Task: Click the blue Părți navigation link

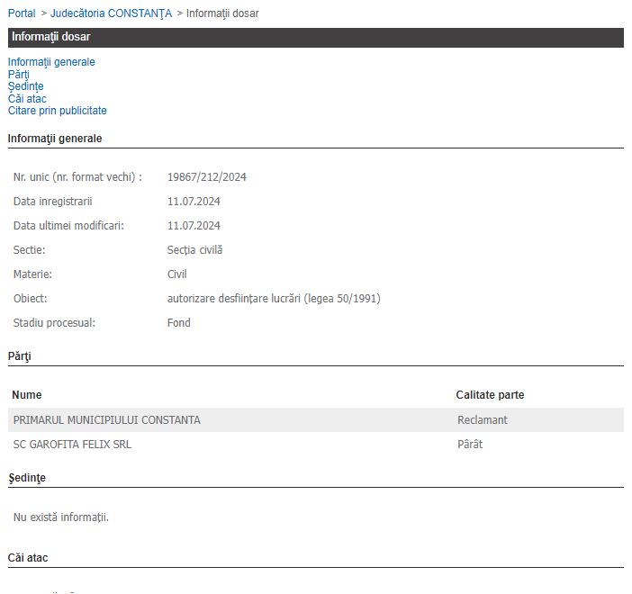Action: click(19, 75)
